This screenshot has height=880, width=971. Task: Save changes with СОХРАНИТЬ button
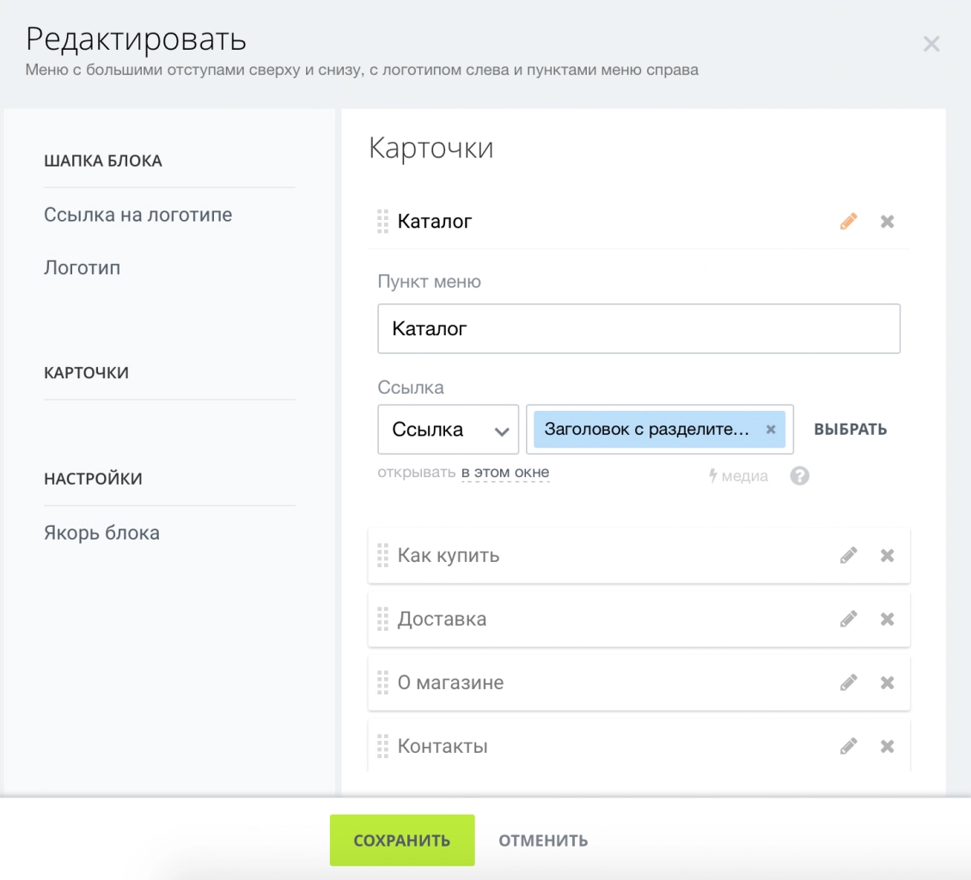401,840
